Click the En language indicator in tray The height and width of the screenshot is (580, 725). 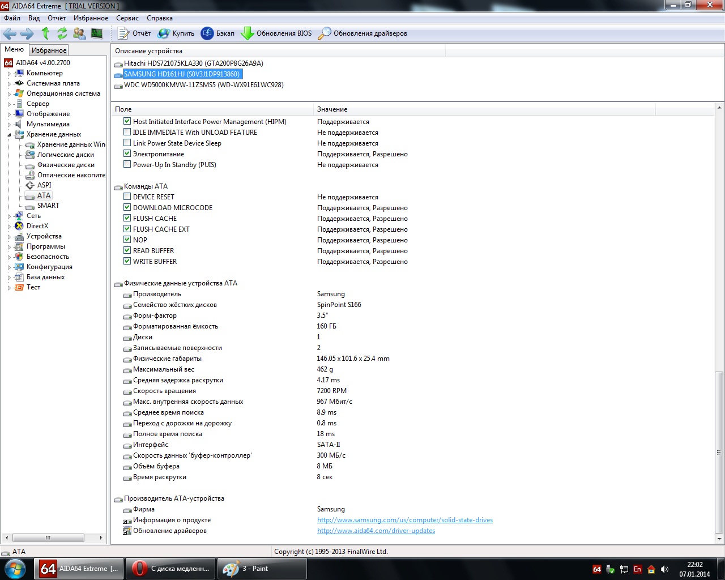click(637, 569)
